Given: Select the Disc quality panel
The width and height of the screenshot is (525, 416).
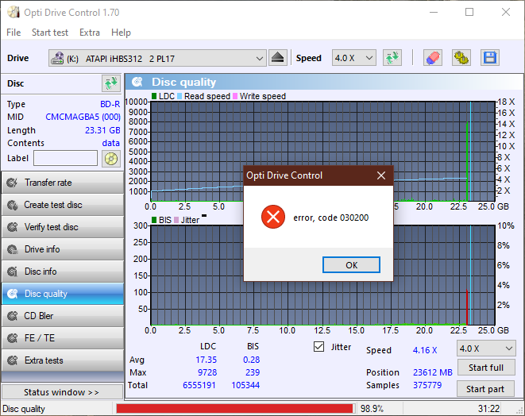Looking at the screenshot, I should coord(63,294).
